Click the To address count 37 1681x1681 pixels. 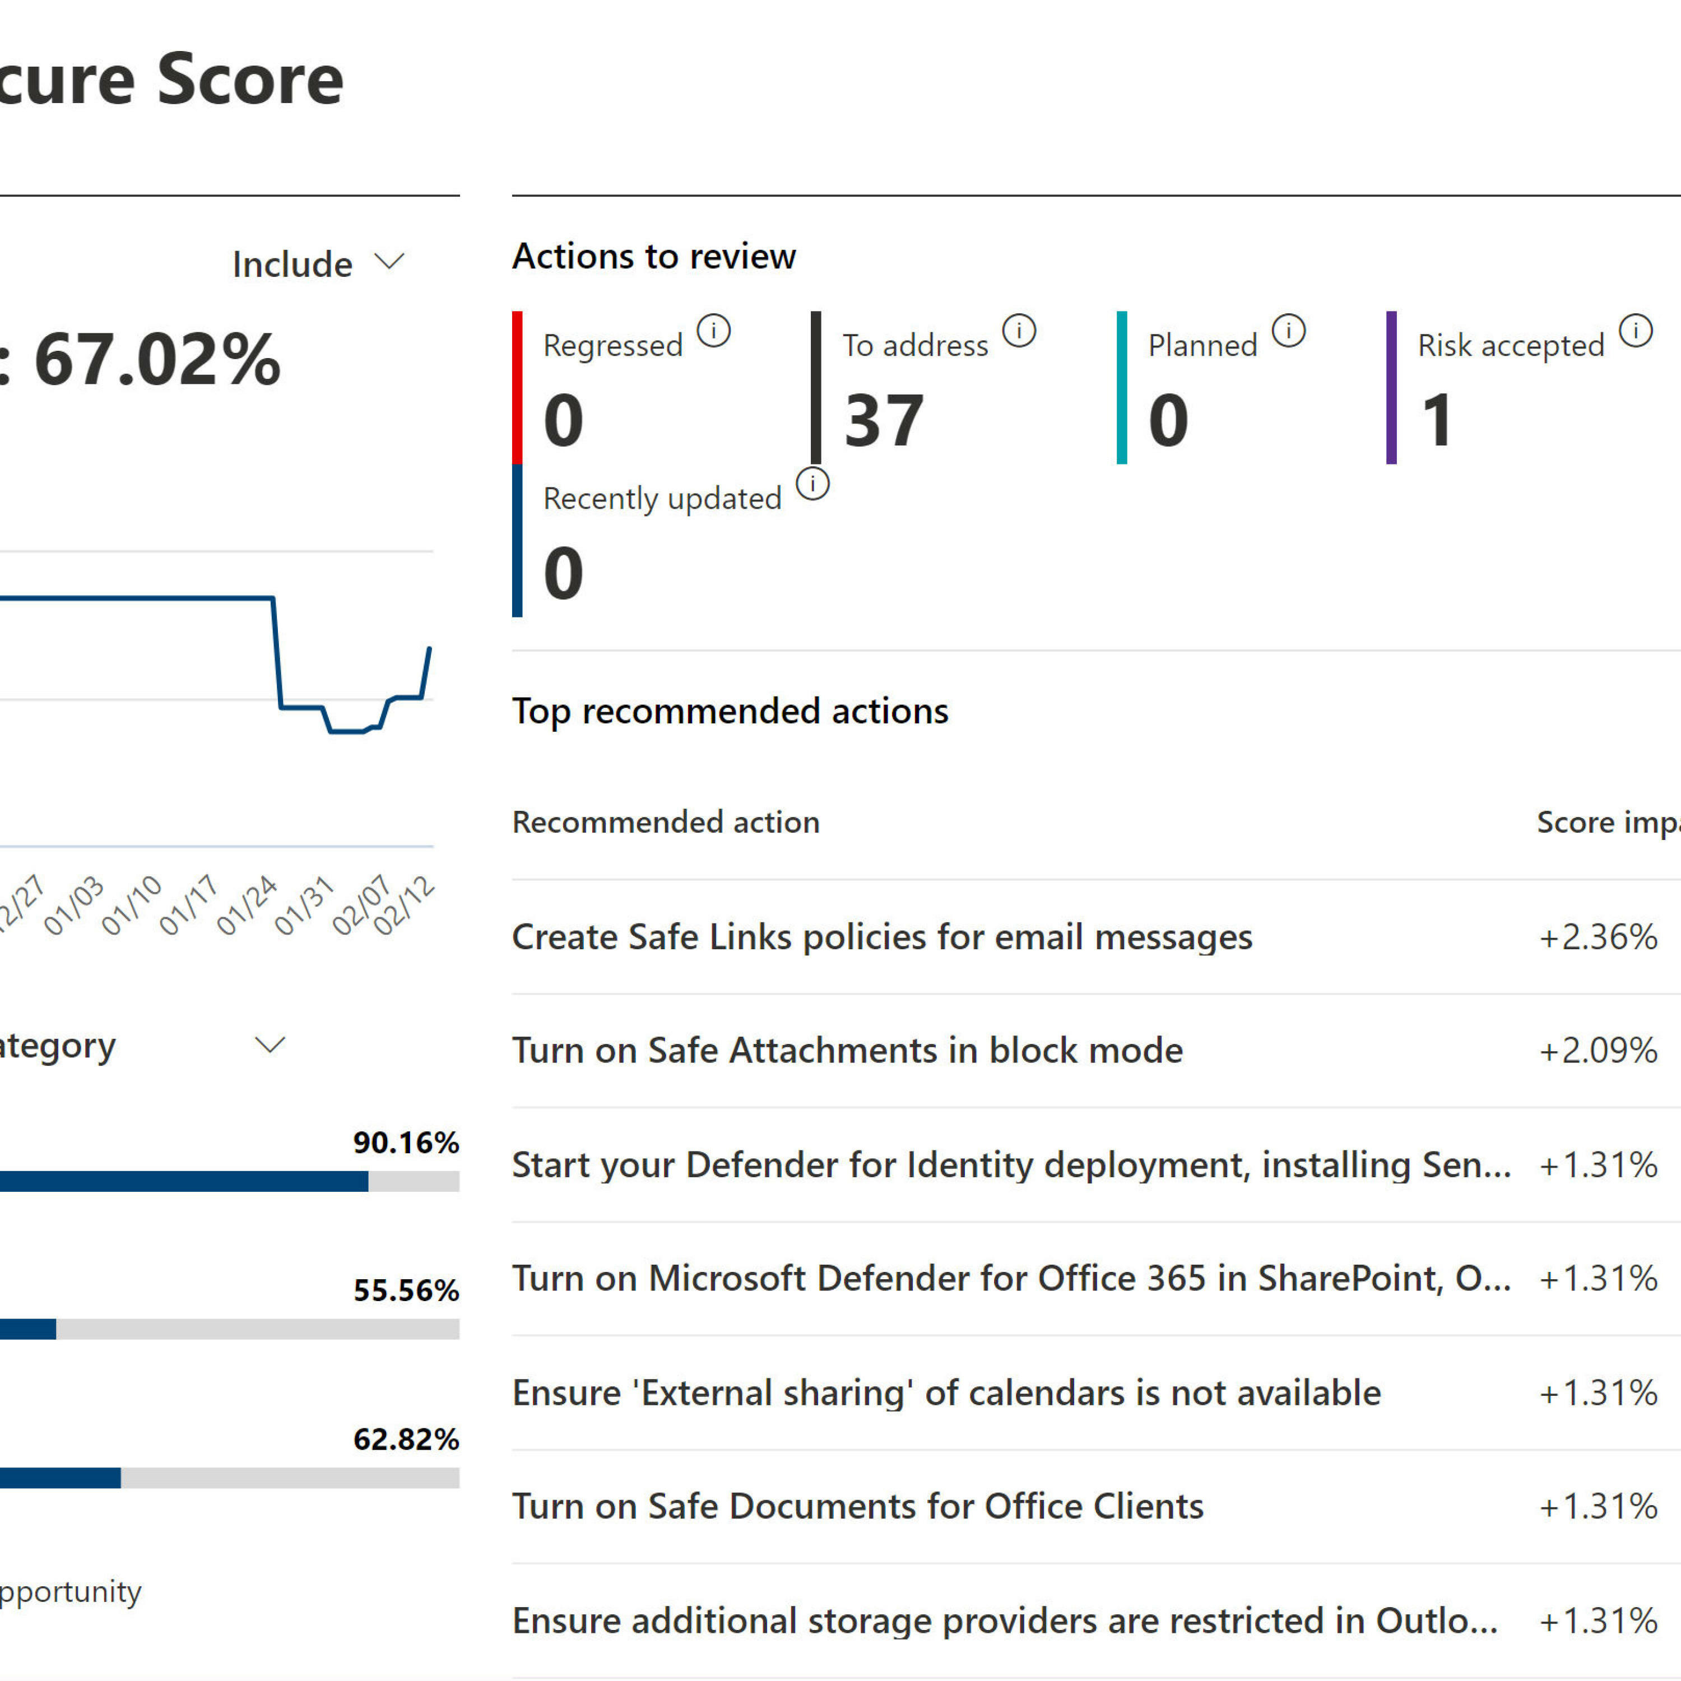tap(883, 421)
